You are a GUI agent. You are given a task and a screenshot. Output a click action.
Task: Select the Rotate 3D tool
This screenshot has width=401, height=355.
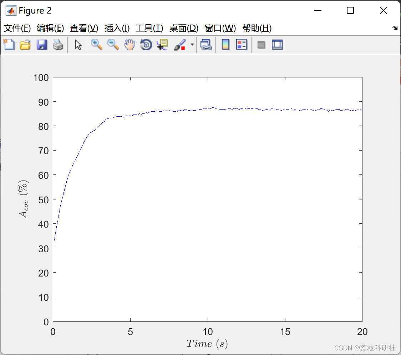click(146, 45)
